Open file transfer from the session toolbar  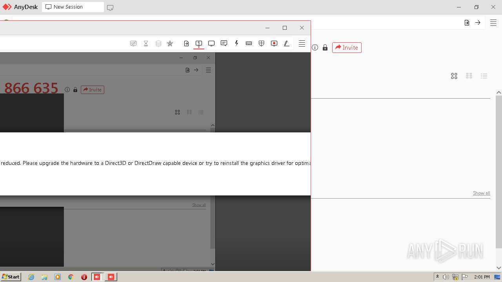coord(186,43)
